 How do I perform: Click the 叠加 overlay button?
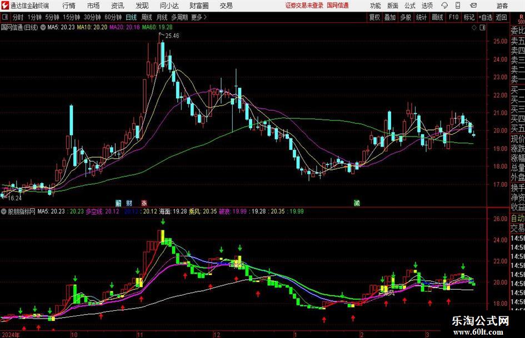click(x=390, y=17)
